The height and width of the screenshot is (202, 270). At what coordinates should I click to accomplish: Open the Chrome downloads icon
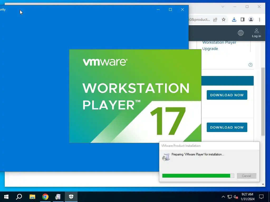[x=234, y=19]
